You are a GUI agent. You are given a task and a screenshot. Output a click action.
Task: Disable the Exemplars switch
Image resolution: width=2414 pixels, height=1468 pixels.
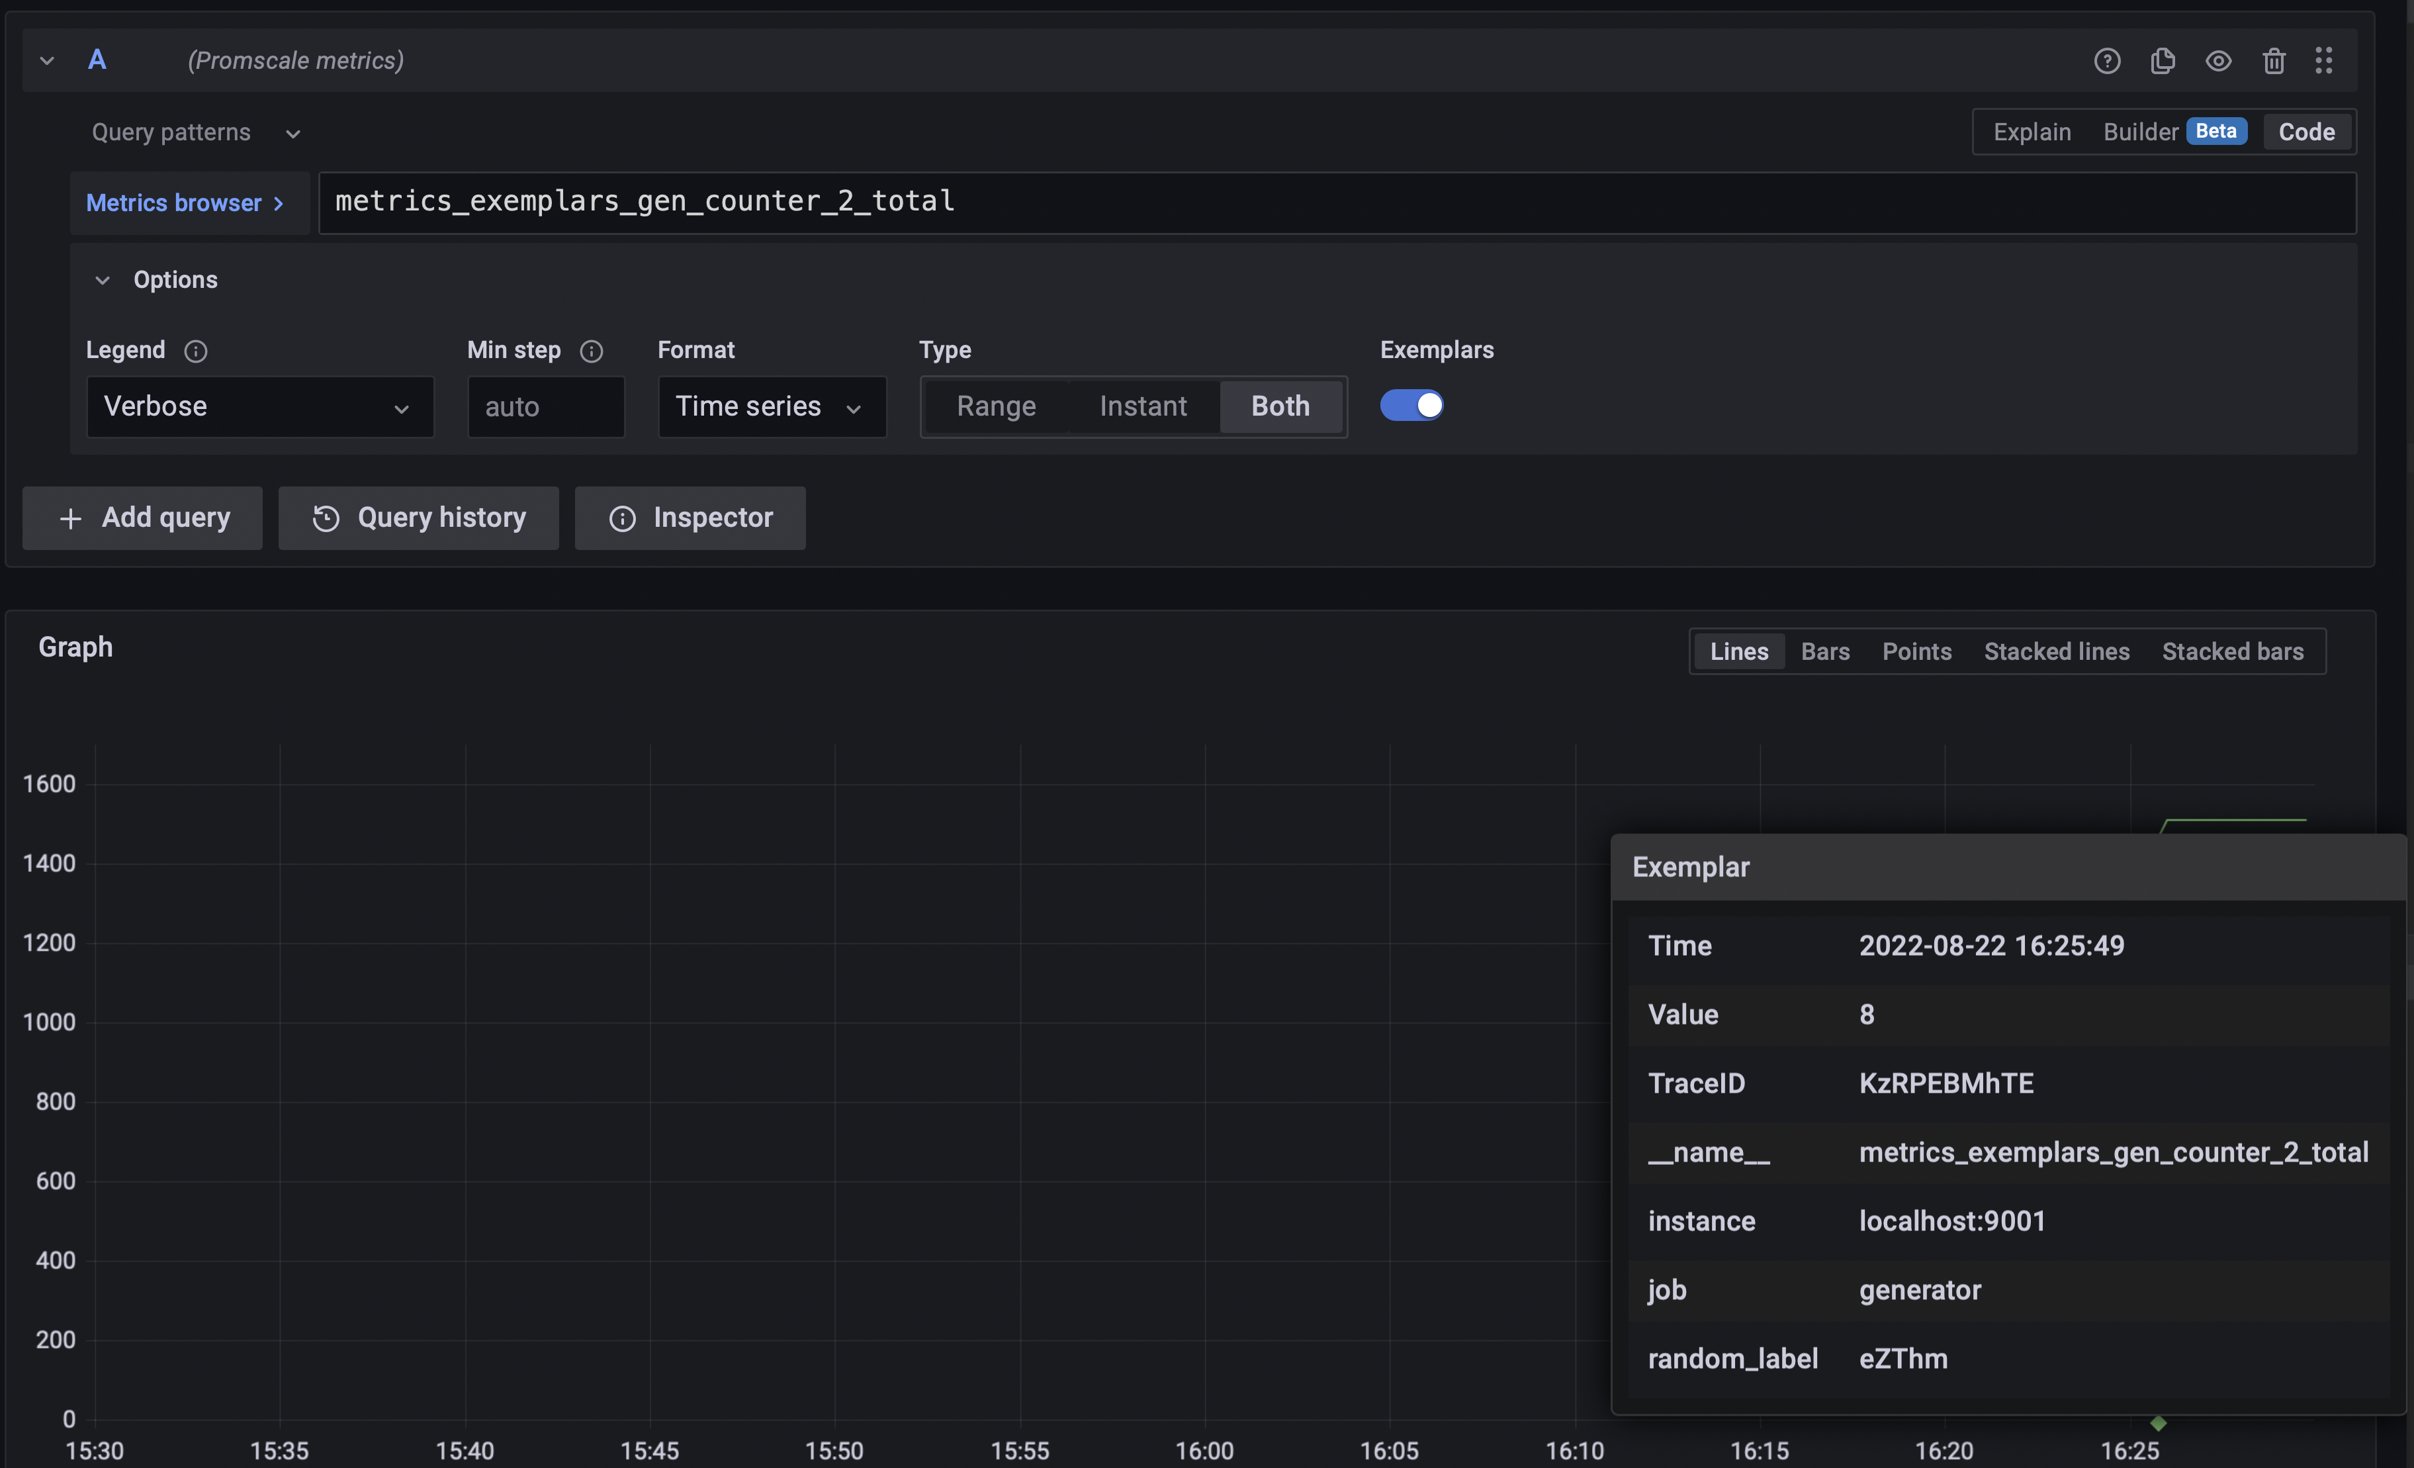click(x=1411, y=405)
